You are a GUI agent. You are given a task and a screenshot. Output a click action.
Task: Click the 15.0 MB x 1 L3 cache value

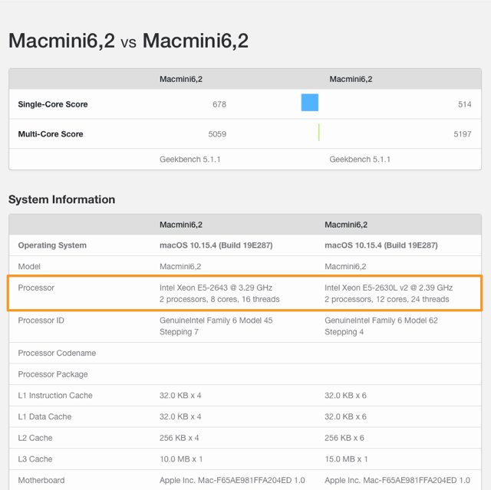point(346,459)
